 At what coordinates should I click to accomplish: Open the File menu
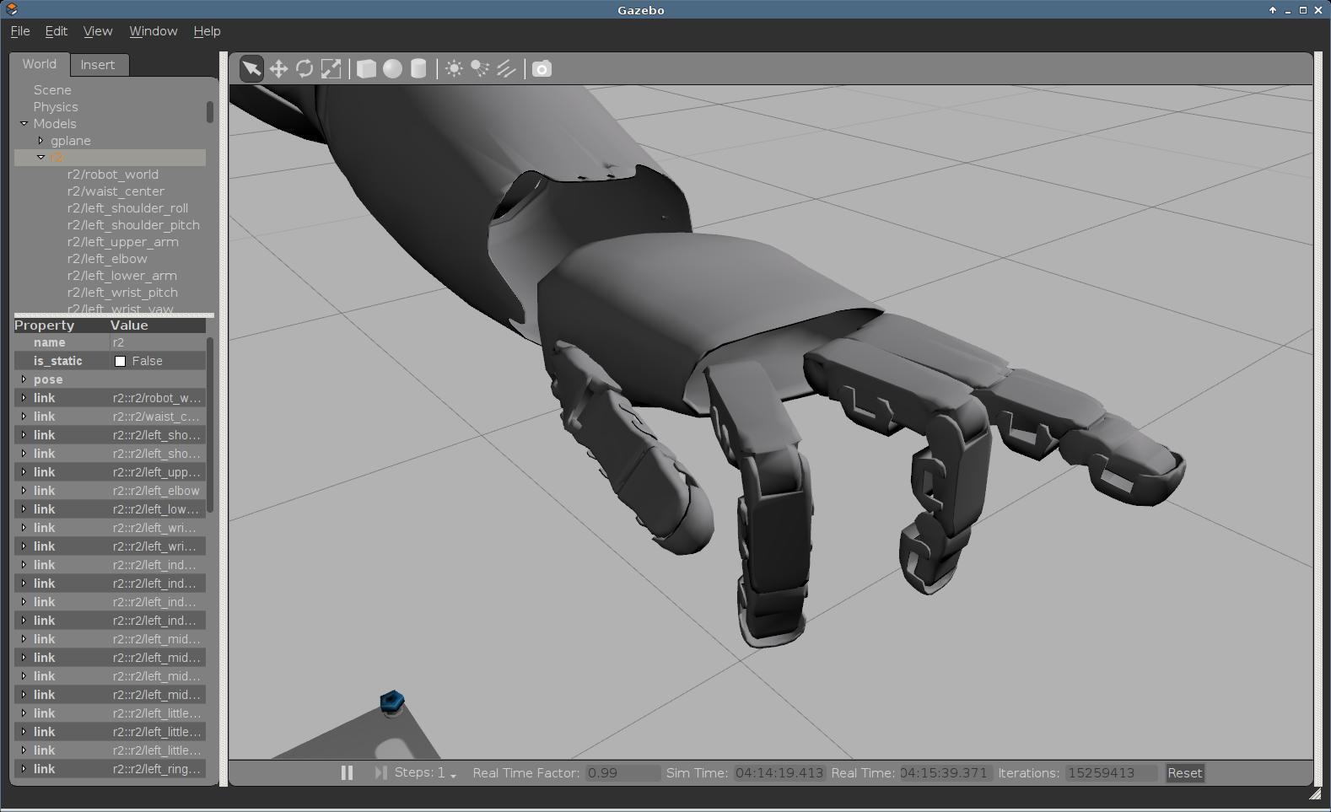pos(20,31)
